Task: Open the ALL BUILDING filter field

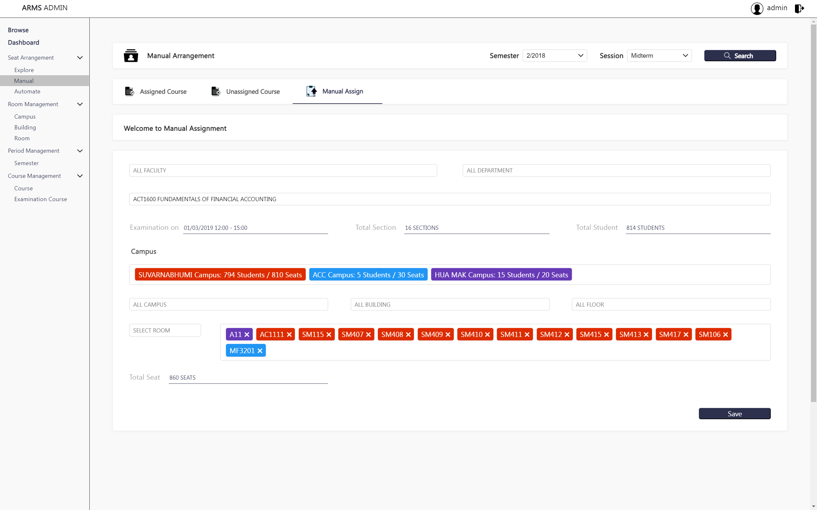Action: point(450,304)
